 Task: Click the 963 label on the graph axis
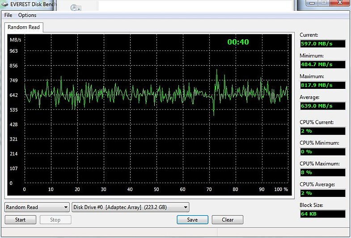(13, 51)
